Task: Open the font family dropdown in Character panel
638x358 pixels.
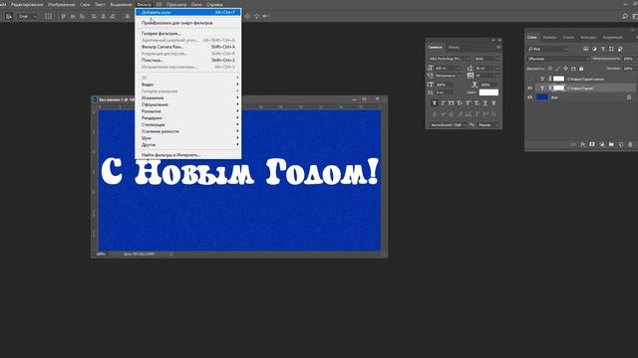Action: tap(450, 59)
